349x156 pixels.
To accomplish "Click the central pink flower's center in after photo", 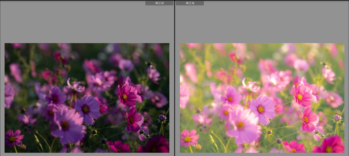I will [261, 109].
